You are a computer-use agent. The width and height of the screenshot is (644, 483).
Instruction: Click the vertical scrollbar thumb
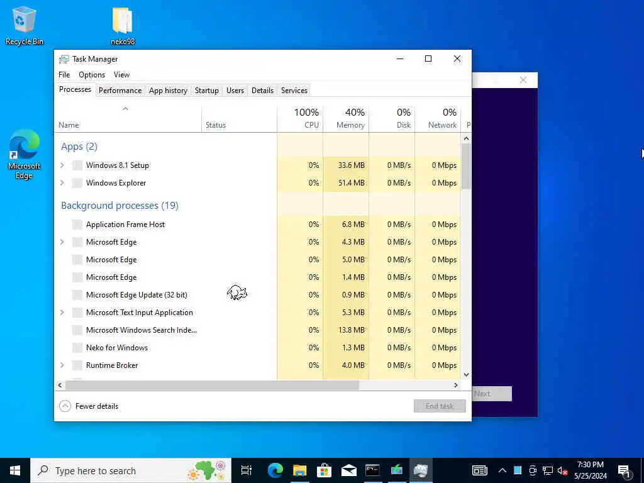pyautogui.click(x=466, y=166)
